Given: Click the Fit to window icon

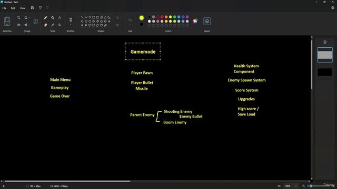Looking at the screenshot, I should pos(279,186).
